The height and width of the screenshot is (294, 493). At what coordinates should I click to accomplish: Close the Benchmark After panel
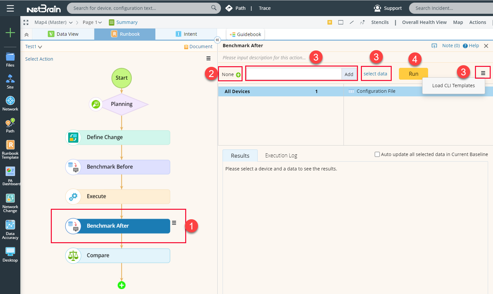(x=486, y=46)
